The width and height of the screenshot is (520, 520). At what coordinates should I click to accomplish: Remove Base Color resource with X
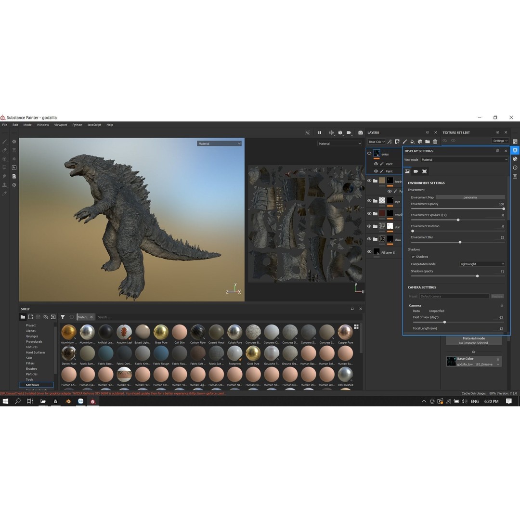[x=498, y=360]
